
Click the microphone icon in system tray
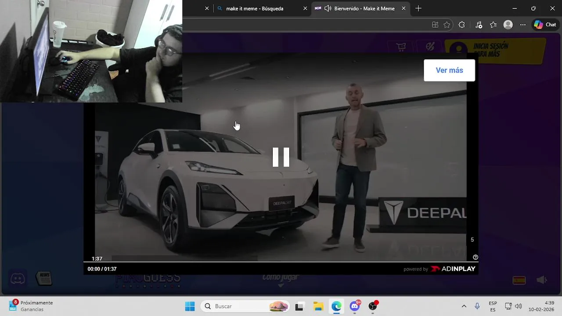pyautogui.click(x=477, y=306)
